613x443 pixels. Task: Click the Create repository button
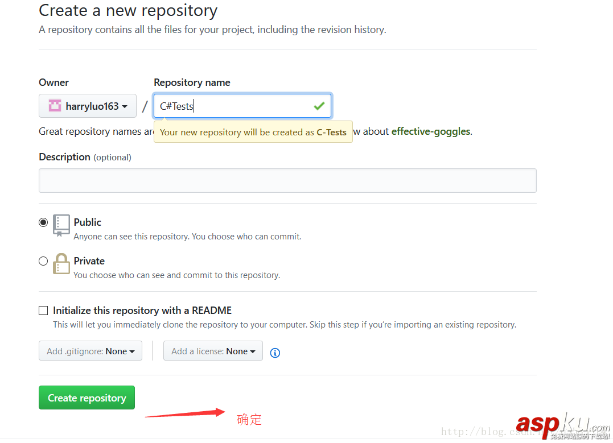87,398
